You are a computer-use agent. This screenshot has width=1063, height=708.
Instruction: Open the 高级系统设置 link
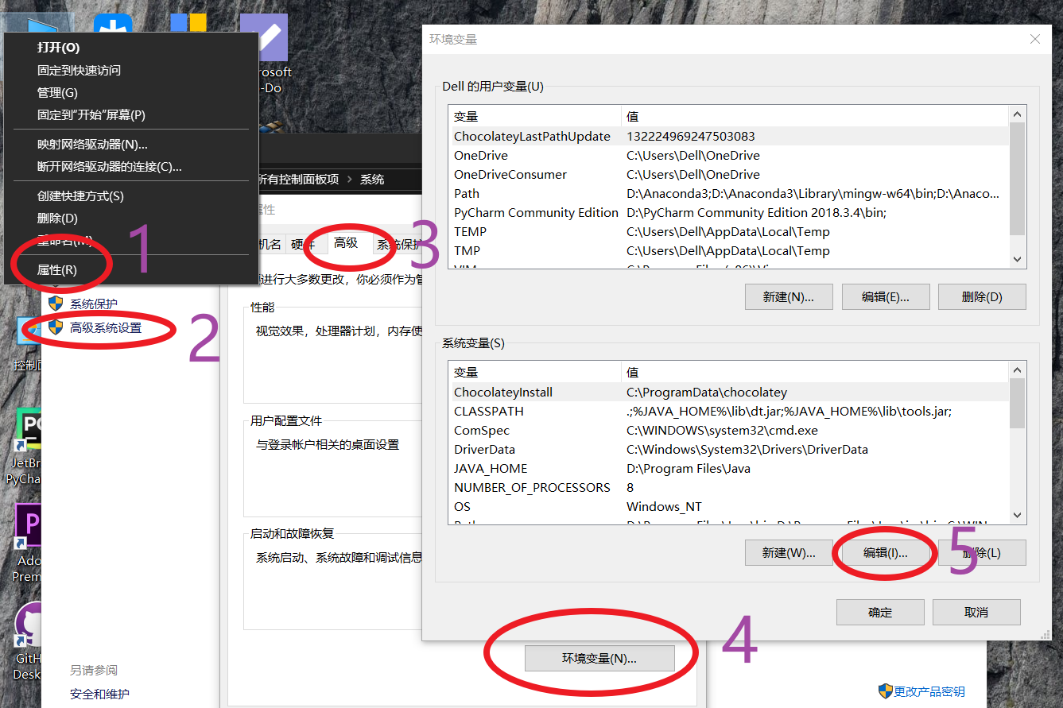pos(106,327)
